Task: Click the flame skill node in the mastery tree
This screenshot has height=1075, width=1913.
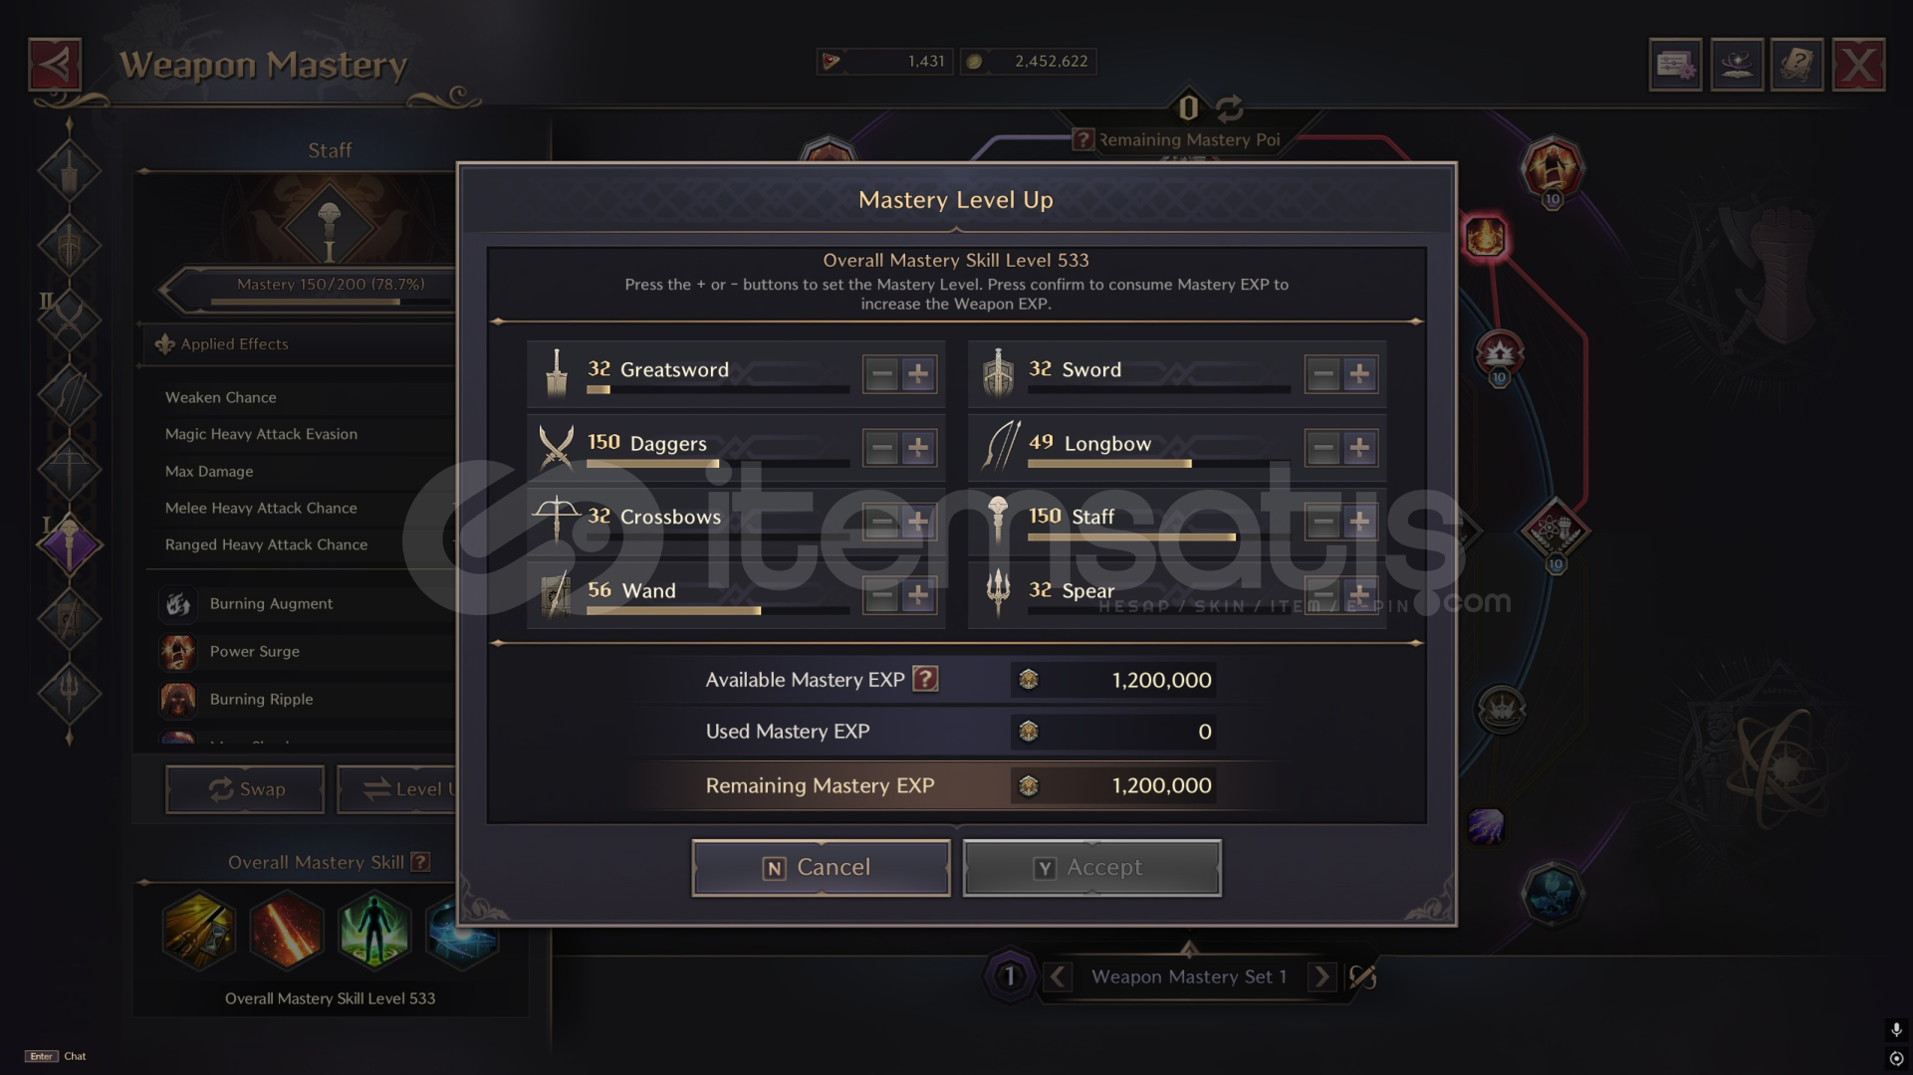Action: point(1485,238)
